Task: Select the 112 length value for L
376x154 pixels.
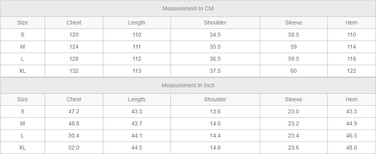Action: pos(137,59)
